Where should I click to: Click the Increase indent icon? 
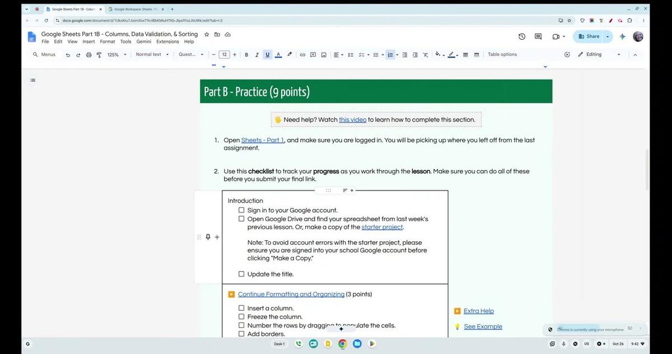(x=415, y=55)
